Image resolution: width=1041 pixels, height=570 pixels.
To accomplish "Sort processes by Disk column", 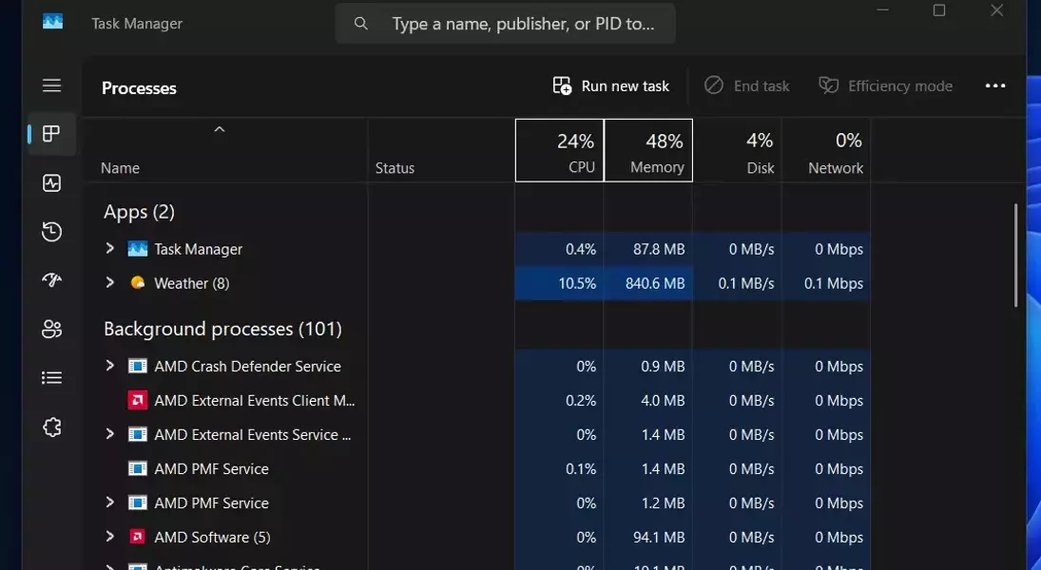I will click(737, 151).
